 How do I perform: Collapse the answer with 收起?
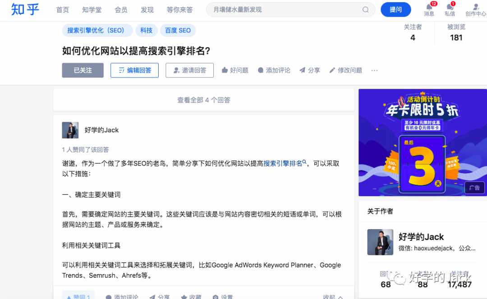coord(333,297)
